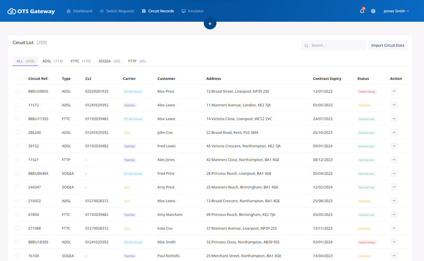Click the Circuit Records database icon

pyautogui.click(x=144, y=11)
